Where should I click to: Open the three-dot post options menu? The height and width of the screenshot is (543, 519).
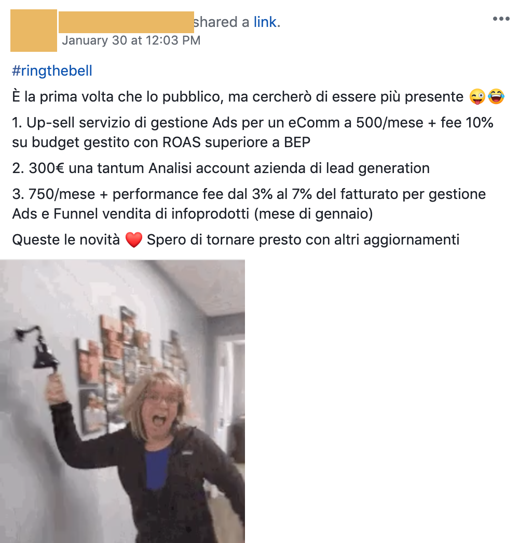click(x=501, y=19)
